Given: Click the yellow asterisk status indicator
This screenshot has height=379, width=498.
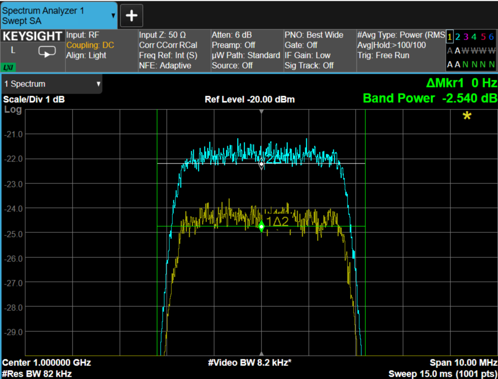Looking at the screenshot, I should [x=467, y=116].
